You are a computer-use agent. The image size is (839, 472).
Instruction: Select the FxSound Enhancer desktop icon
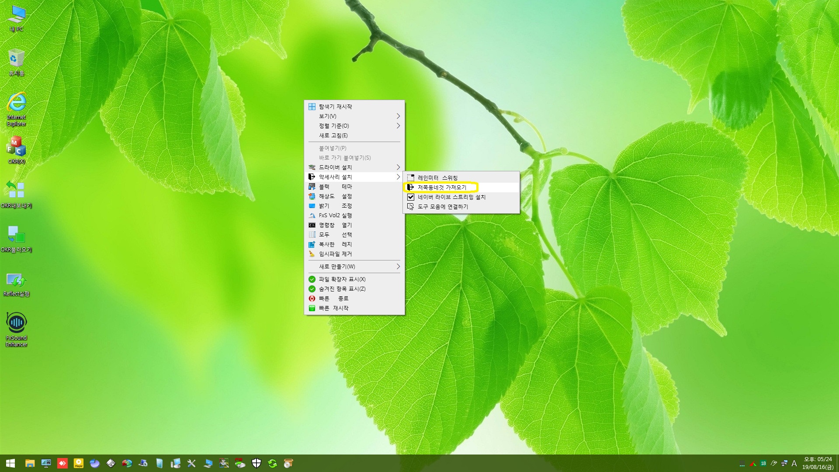(17, 330)
